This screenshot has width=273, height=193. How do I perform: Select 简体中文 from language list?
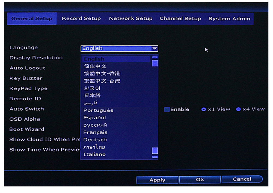click(x=95, y=66)
